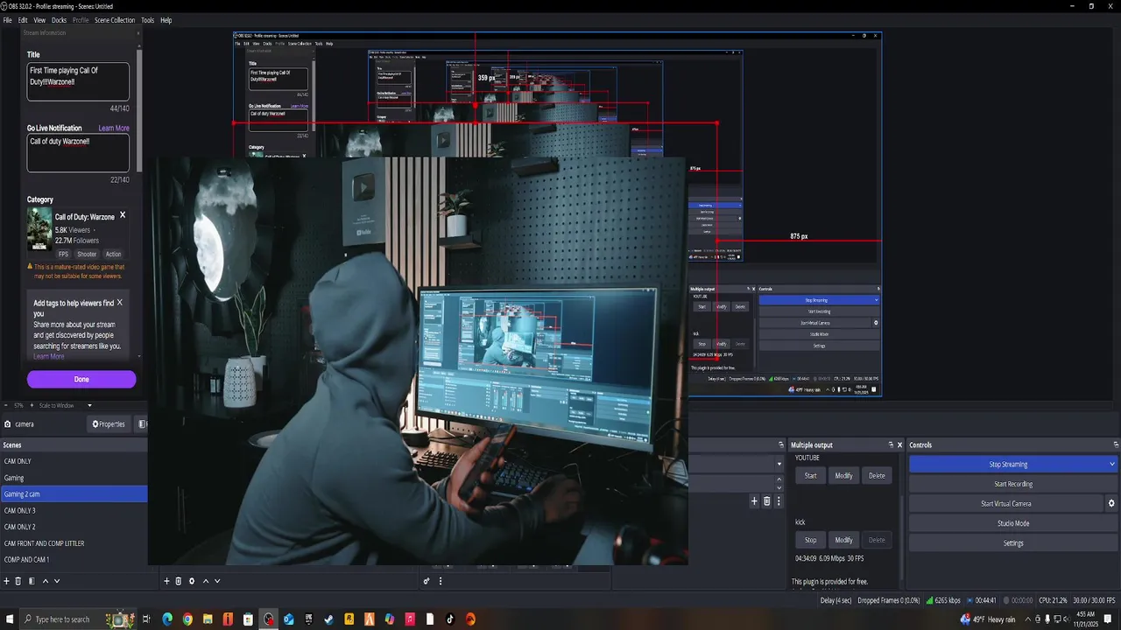Screen dimensions: 1121x630
Task: Move the selected scene down
Action: point(57,581)
